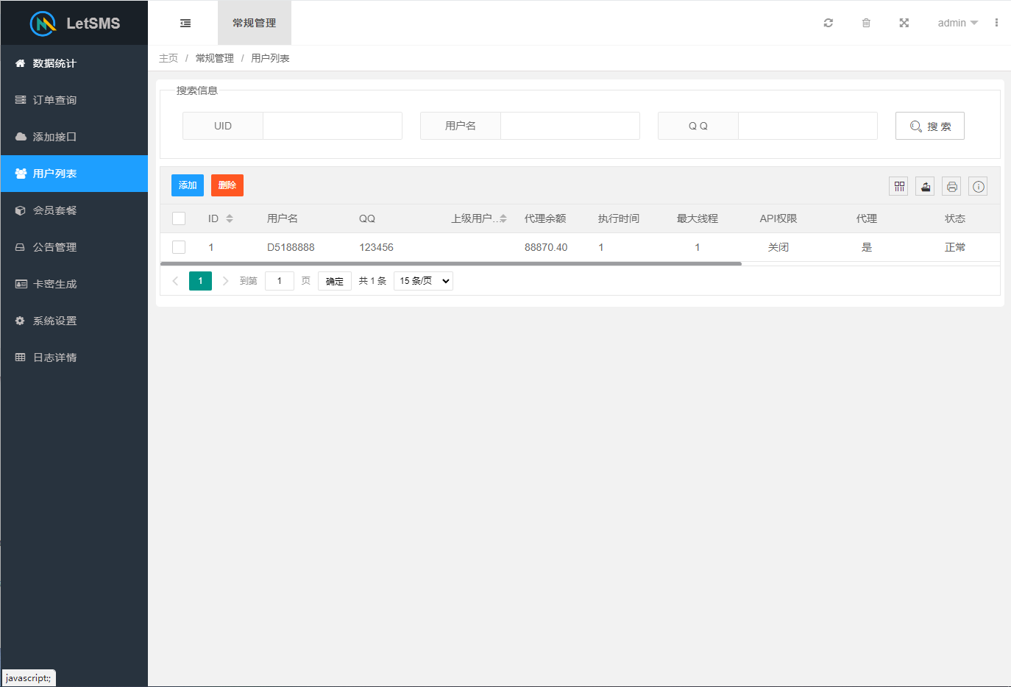Click the UID search input field

point(332,125)
